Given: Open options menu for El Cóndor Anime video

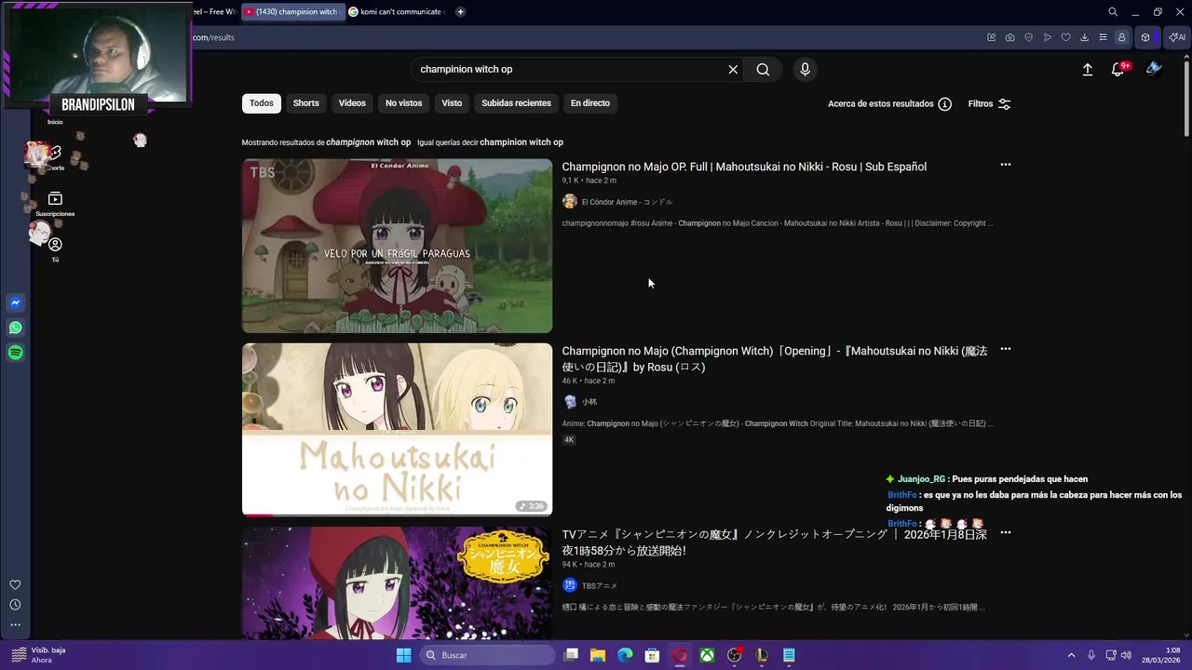Looking at the screenshot, I should pyautogui.click(x=1006, y=165).
